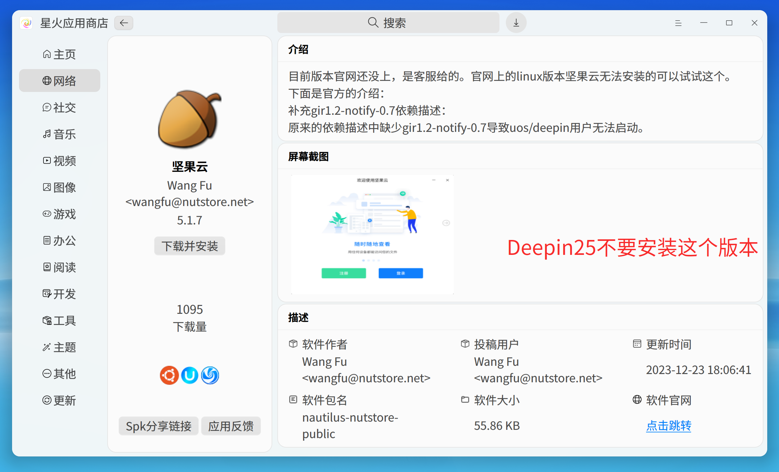Image resolution: width=779 pixels, height=472 pixels.
Task: Click the UOS compatibility icon
Action: (189, 375)
